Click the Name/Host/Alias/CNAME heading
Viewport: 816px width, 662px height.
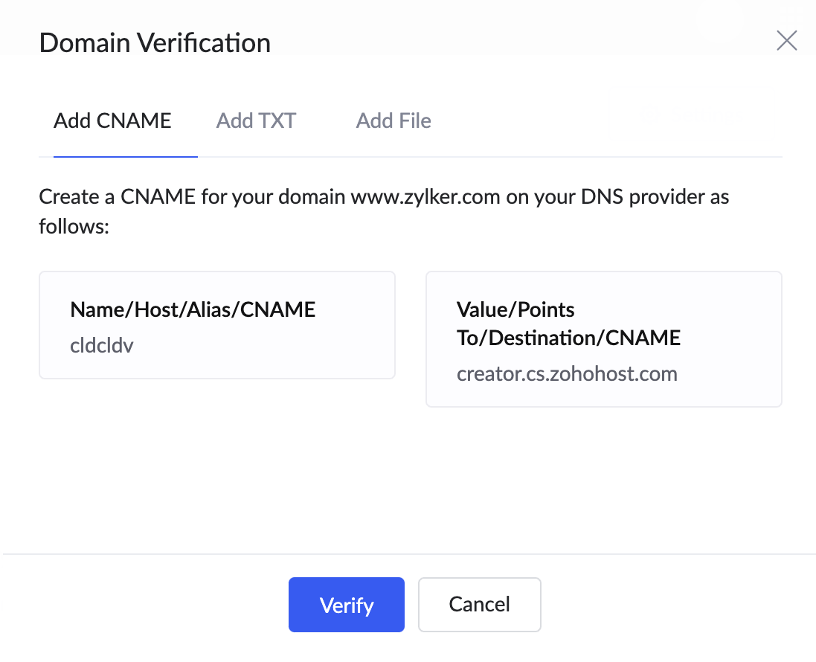[x=193, y=309]
